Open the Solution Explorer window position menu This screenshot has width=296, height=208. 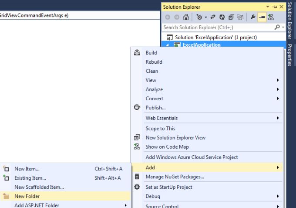pyautogui.click(x=268, y=7)
